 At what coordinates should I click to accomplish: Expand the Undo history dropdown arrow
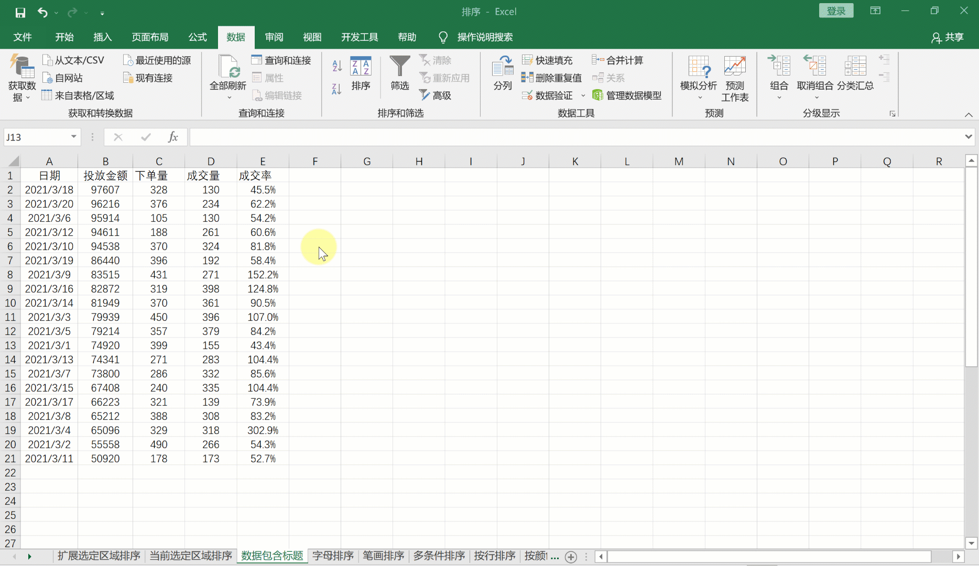[x=56, y=13]
